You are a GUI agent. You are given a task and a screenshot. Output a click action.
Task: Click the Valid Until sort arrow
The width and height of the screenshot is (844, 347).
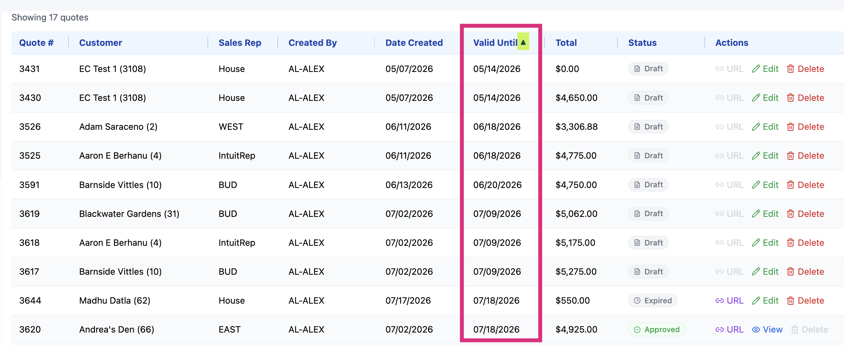click(523, 42)
